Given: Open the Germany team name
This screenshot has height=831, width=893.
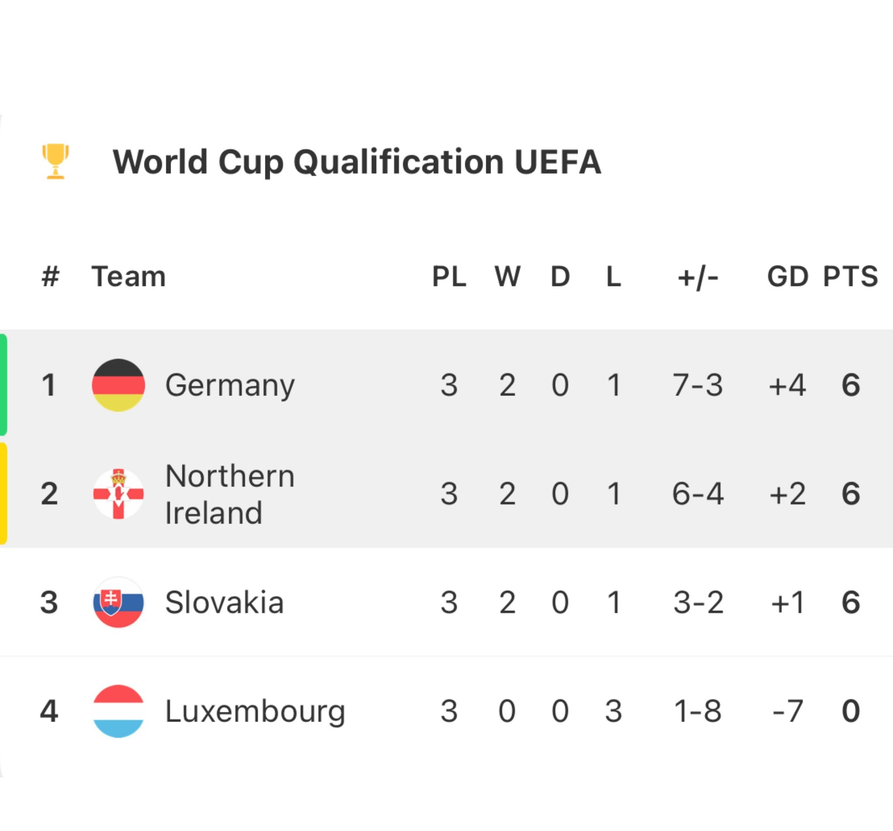Looking at the screenshot, I should (230, 385).
